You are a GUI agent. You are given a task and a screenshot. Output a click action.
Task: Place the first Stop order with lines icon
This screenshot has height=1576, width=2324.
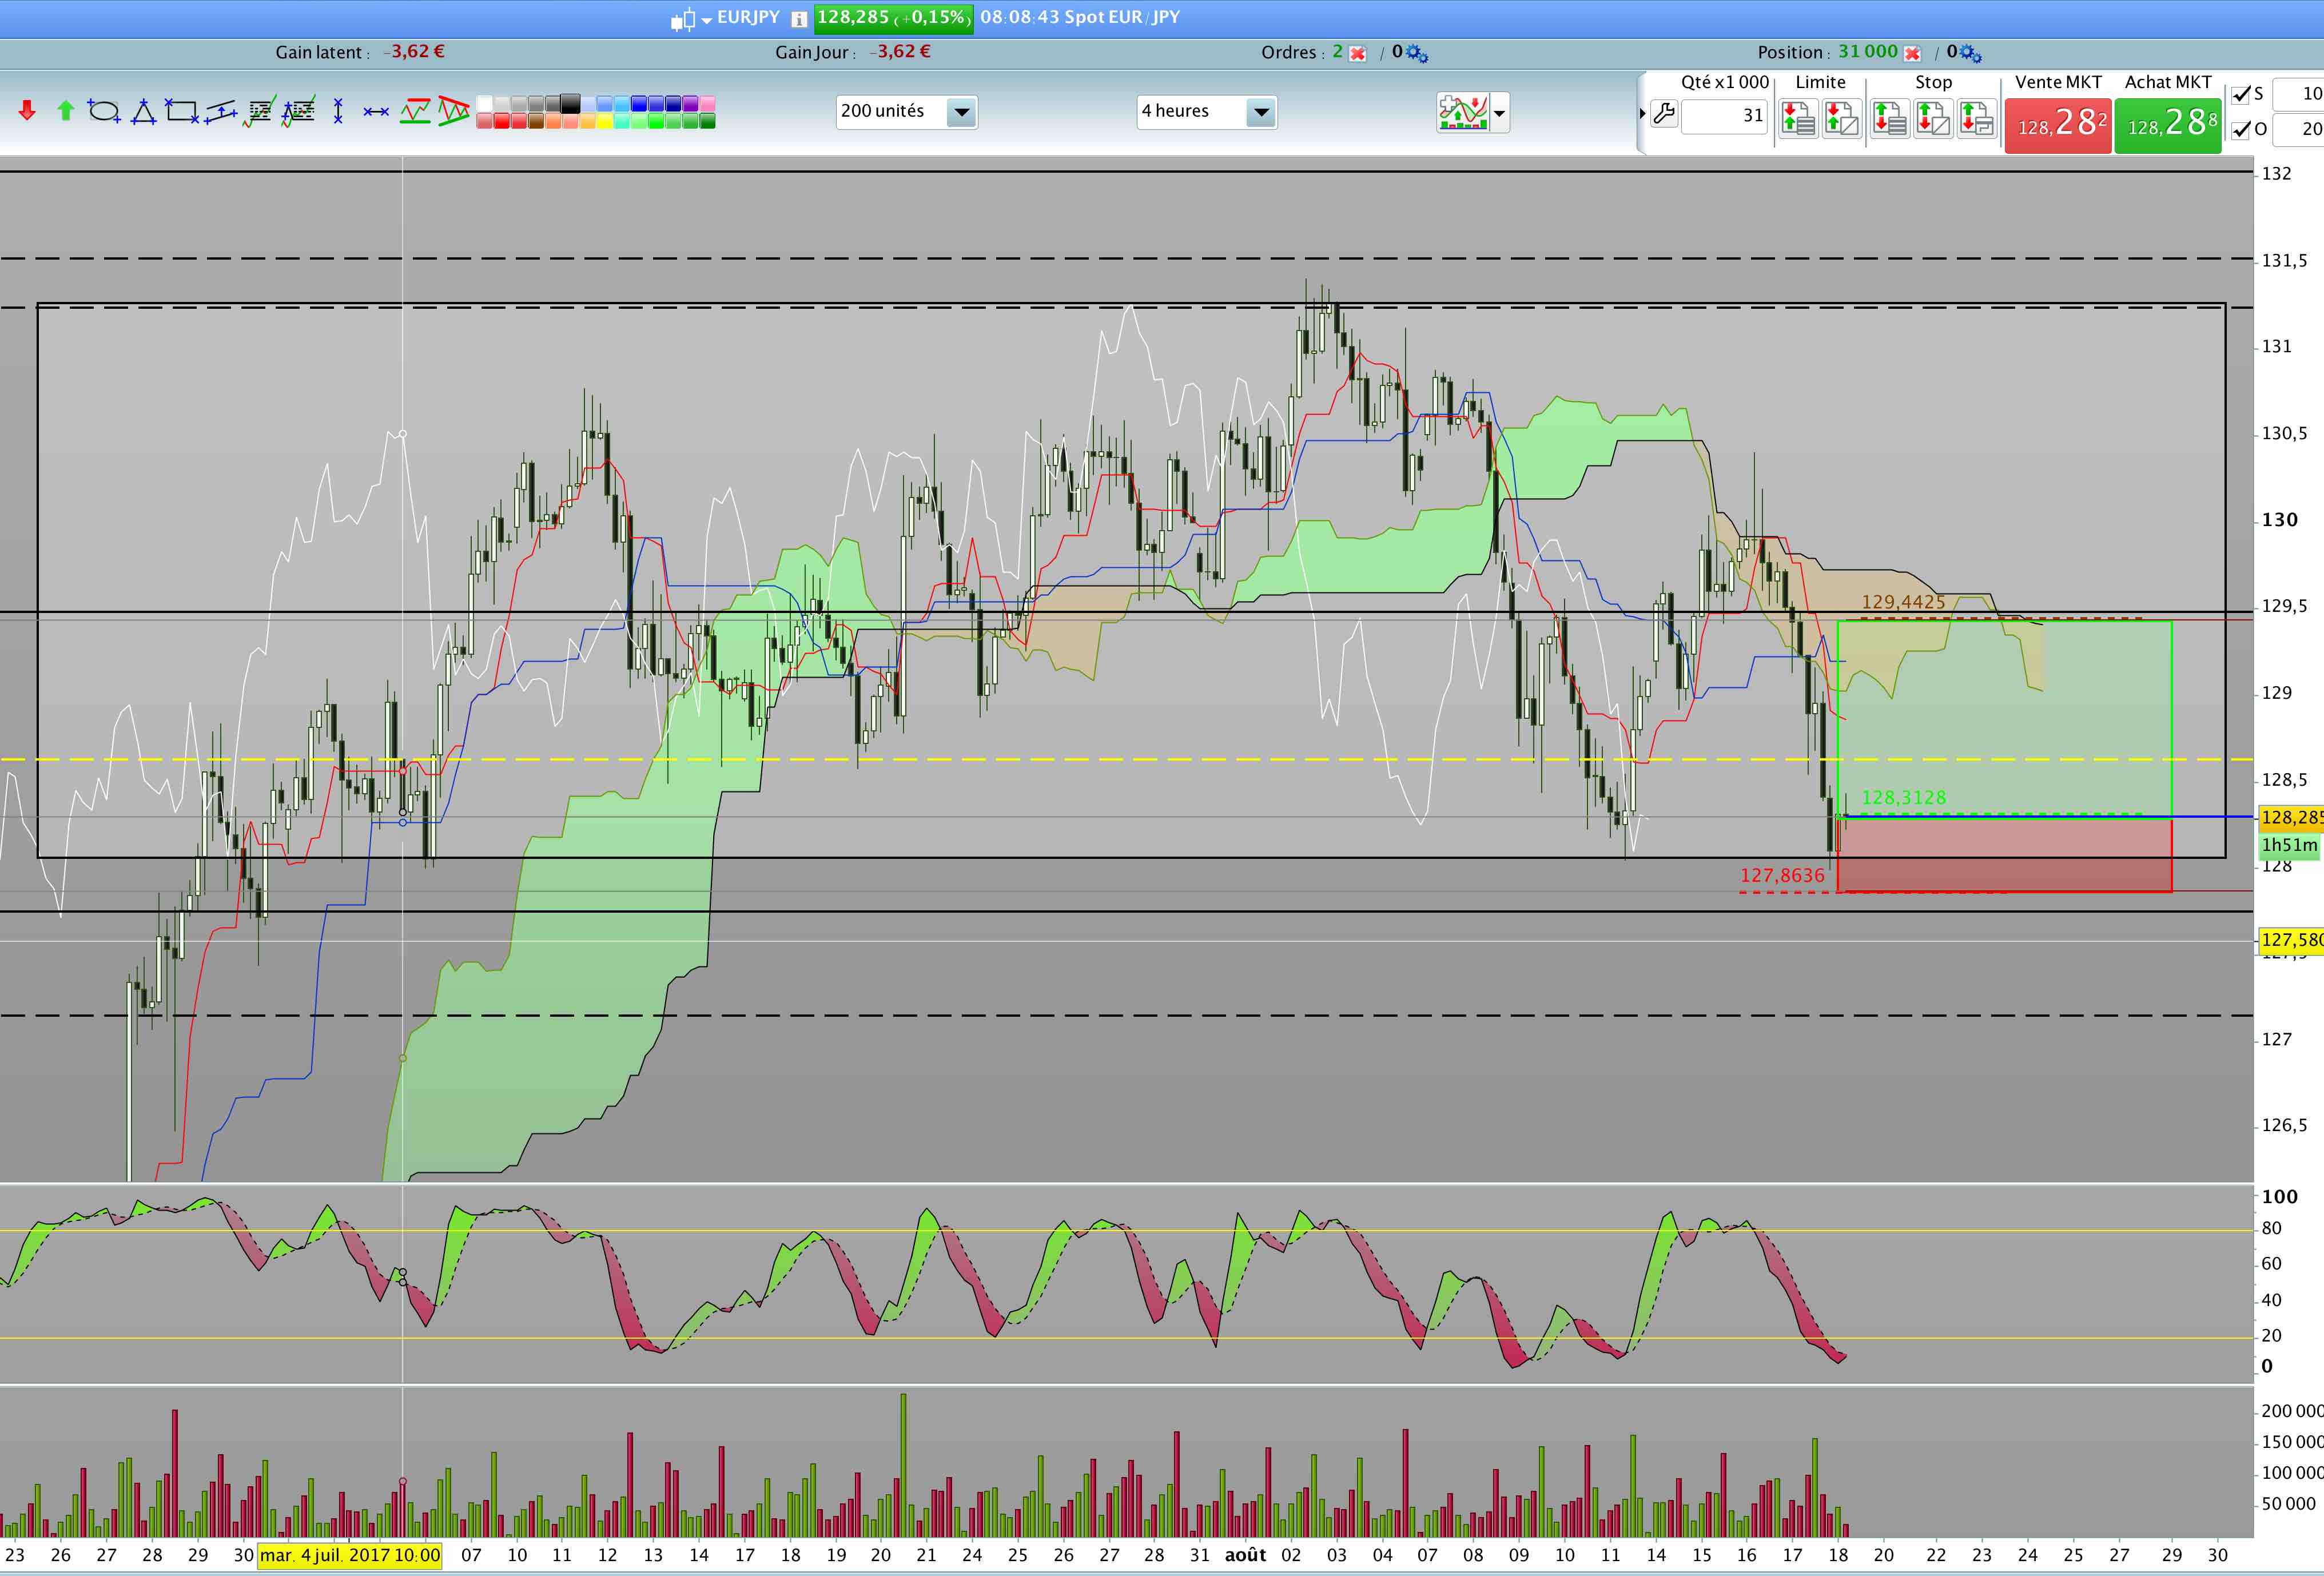1889,118
